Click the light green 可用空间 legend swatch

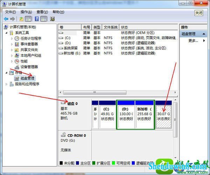pos(113,163)
